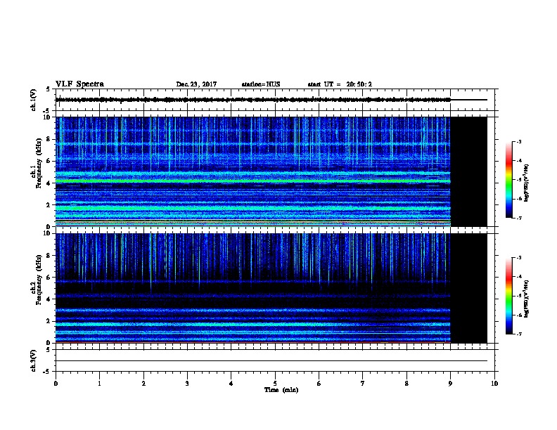This screenshot has width=557, height=430.
Task: Click the VLF Spectra title
Action: (79, 84)
